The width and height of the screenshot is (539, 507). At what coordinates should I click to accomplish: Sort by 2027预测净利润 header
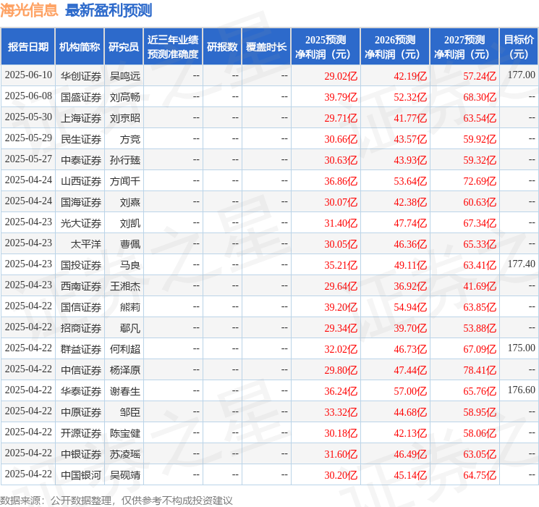pyautogui.click(x=464, y=47)
